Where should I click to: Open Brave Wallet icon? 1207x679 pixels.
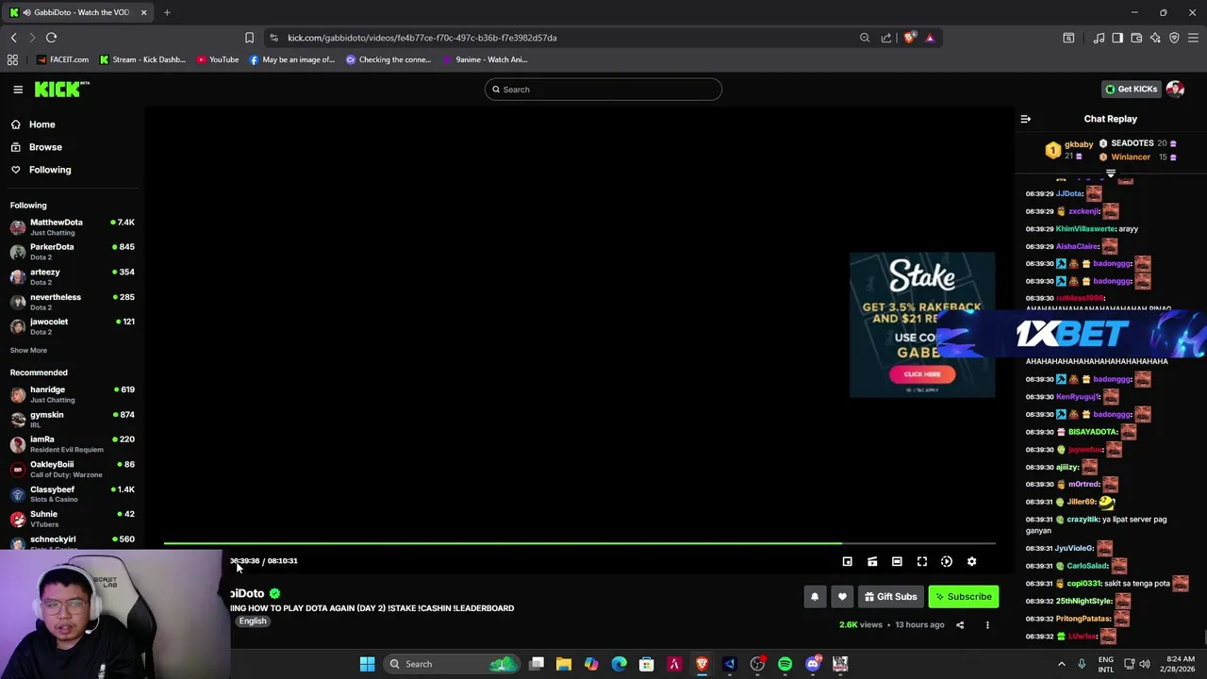pos(1136,38)
